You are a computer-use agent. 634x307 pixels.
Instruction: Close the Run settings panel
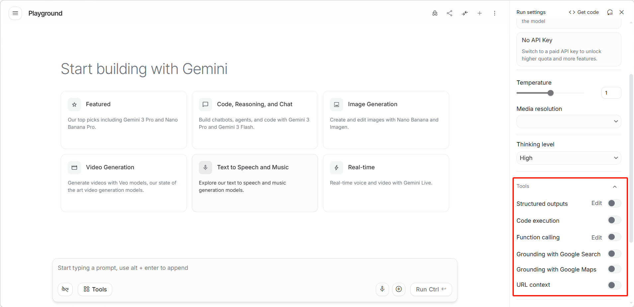(622, 12)
